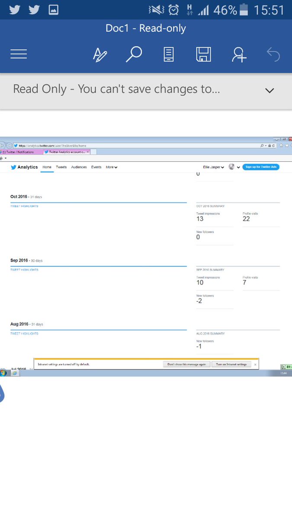The width and height of the screenshot is (292, 519).
Task: Open the Find magnifier icon
Action: click(x=134, y=54)
